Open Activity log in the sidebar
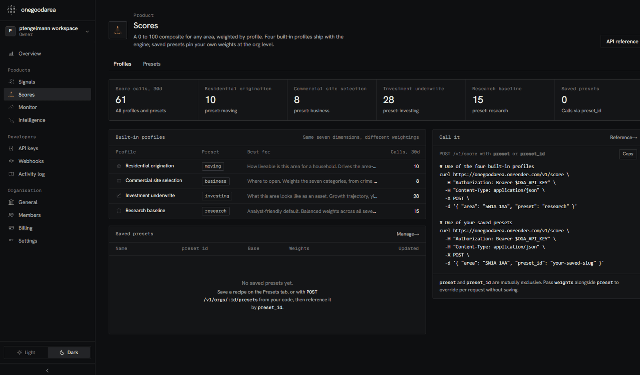The width and height of the screenshot is (640, 375). tap(47, 174)
